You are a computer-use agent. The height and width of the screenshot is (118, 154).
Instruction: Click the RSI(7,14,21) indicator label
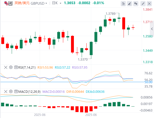pos(27,67)
